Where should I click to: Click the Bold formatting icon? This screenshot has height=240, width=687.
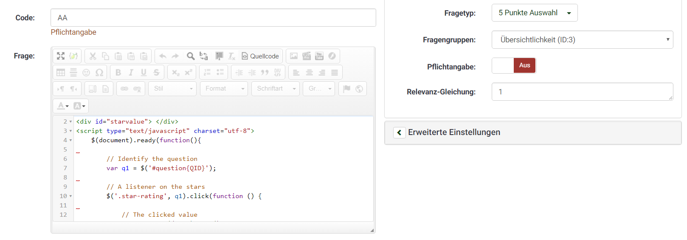click(118, 72)
